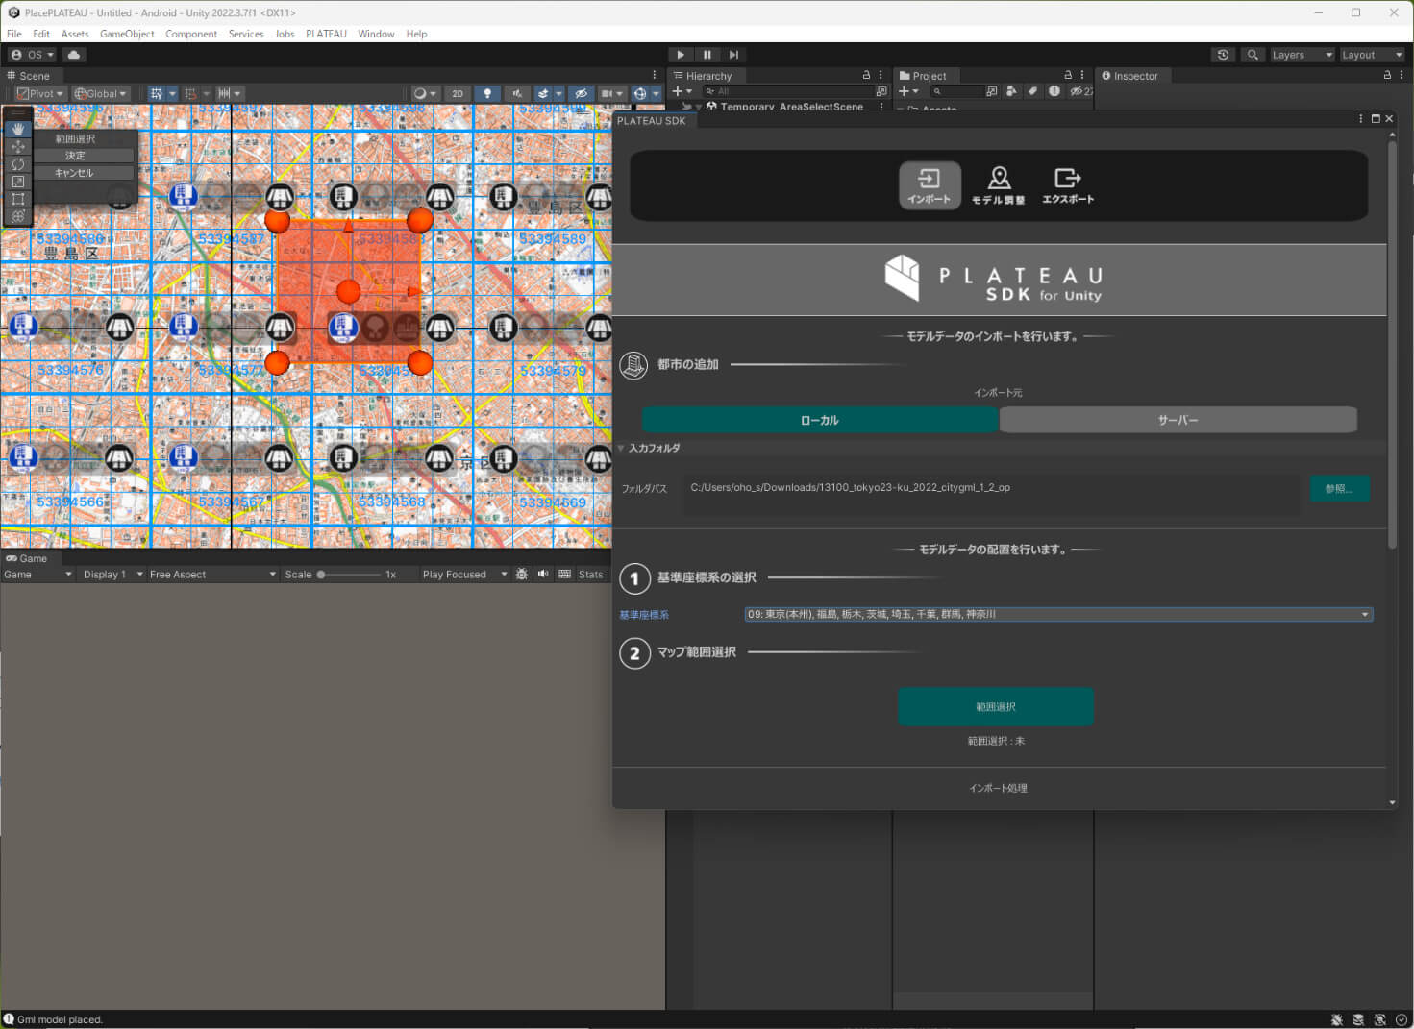Click 参照... browse button
Screen dimensions: 1414x1029
coord(1339,489)
